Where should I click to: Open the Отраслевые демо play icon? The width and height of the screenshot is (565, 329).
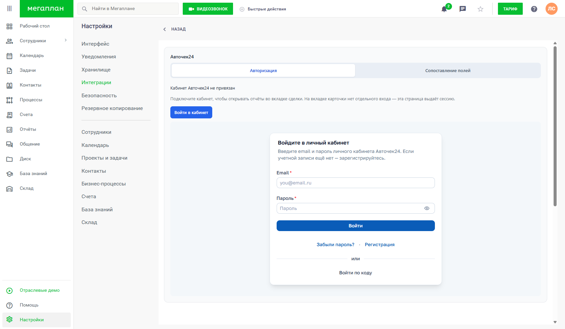[x=9, y=290]
